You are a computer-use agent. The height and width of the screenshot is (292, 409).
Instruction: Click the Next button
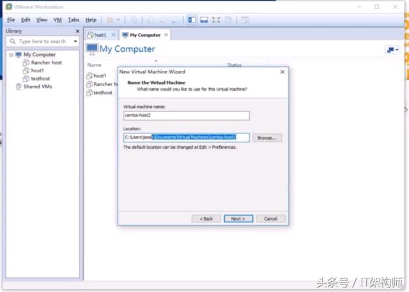238,219
